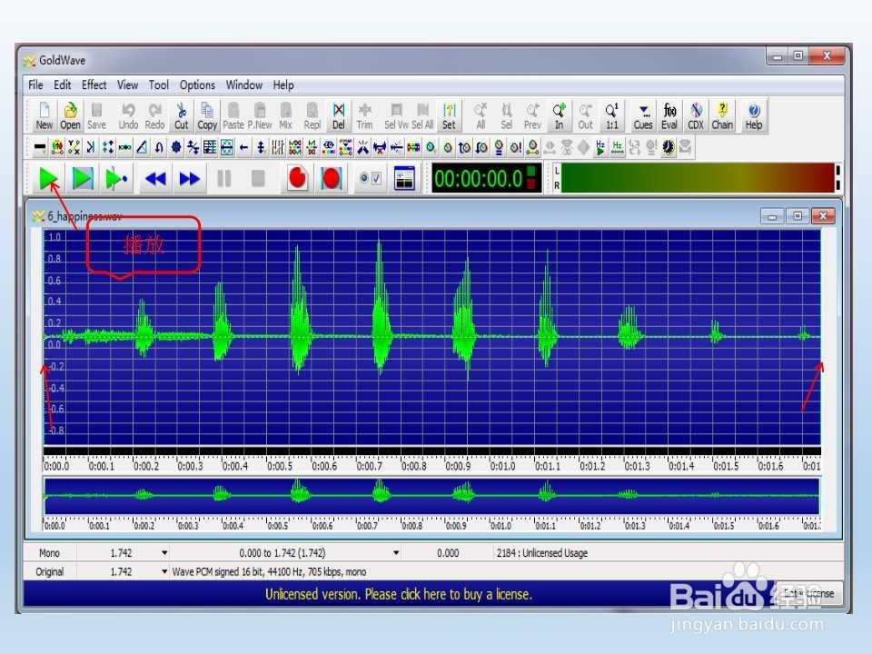This screenshot has width=872, height=654.
Task: Open the Options menu
Action: pos(197,85)
